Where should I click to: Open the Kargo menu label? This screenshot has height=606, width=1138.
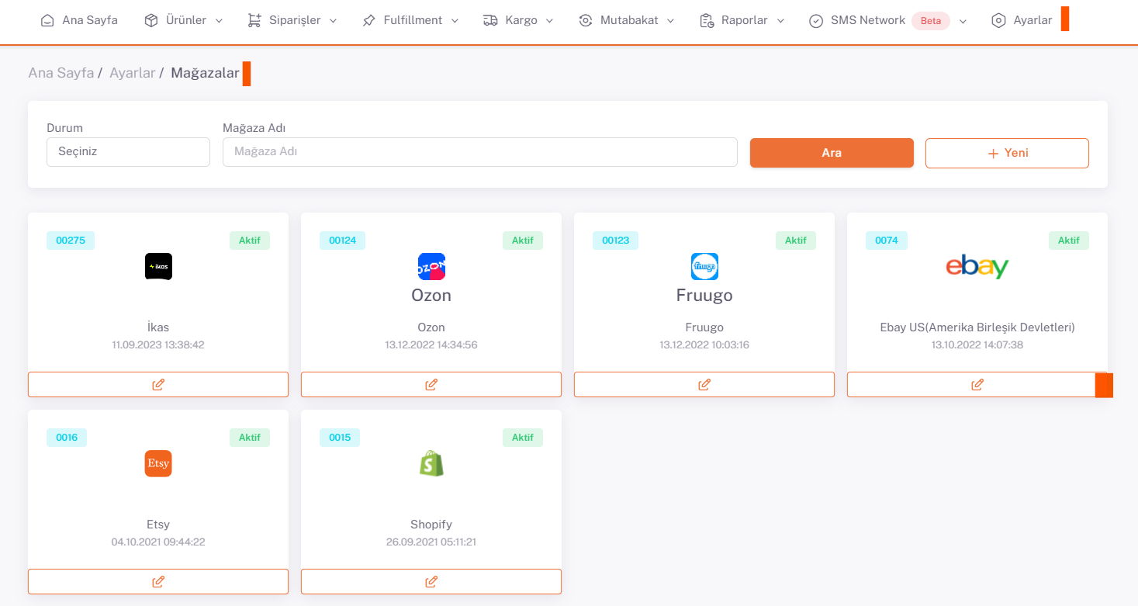[x=521, y=21]
